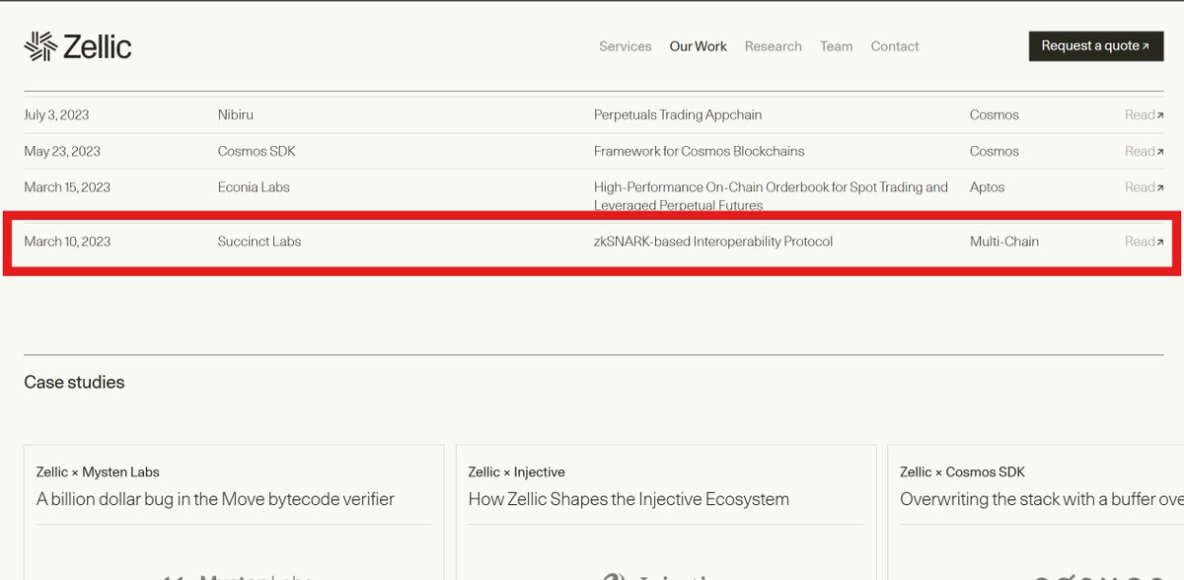This screenshot has height=580, width=1184.
Task: Open the Contact page
Action: point(895,46)
